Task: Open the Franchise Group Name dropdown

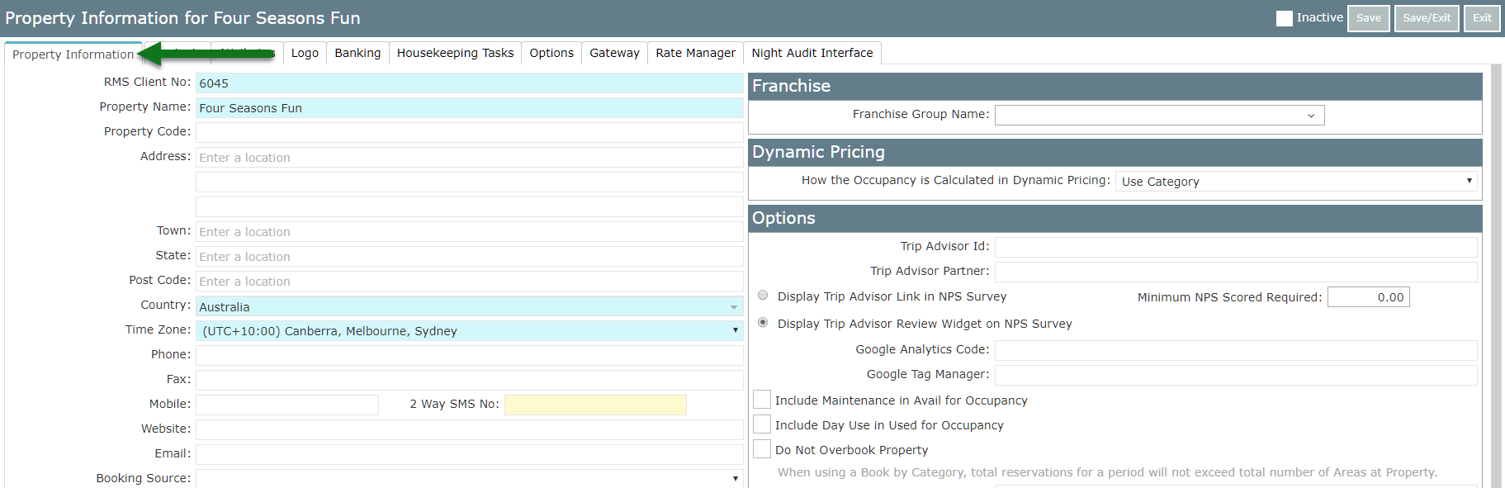Action: tap(1159, 115)
